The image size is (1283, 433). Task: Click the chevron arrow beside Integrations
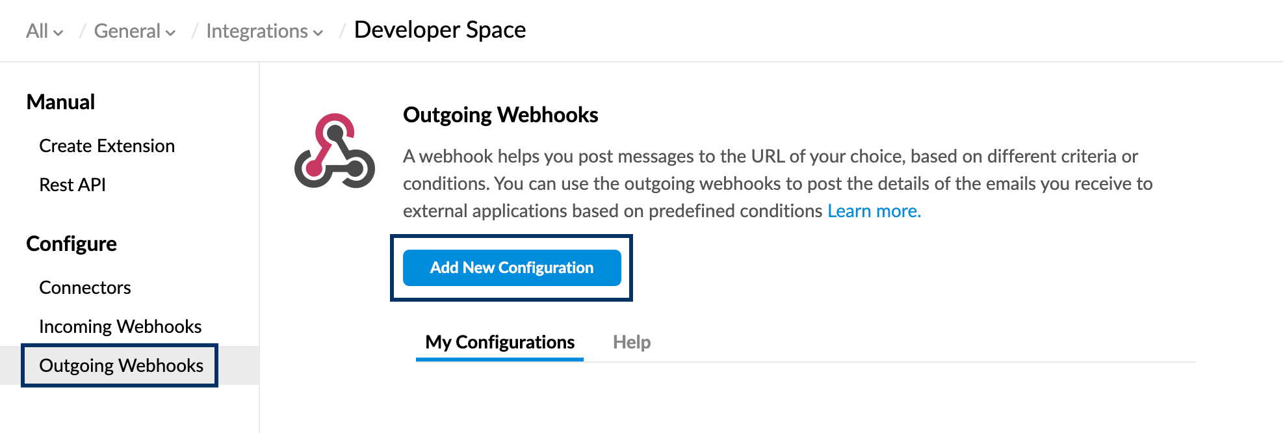[x=318, y=33]
